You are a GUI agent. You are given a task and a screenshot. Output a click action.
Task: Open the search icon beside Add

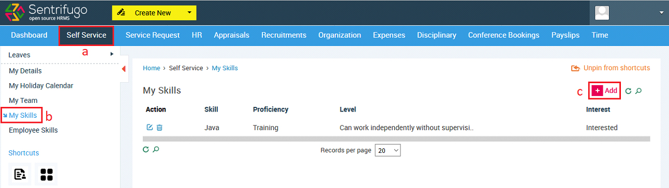point(638,91)
